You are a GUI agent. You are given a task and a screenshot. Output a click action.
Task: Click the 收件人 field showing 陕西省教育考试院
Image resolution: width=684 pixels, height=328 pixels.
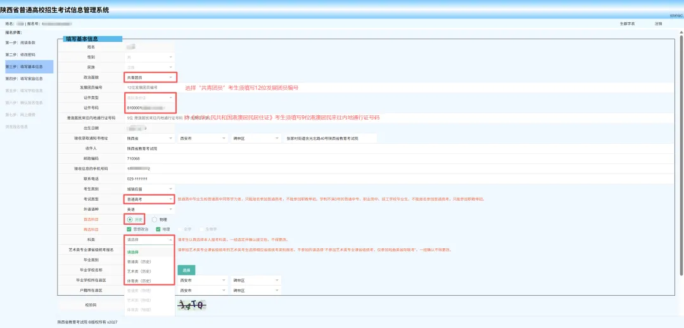click(399, 148)
